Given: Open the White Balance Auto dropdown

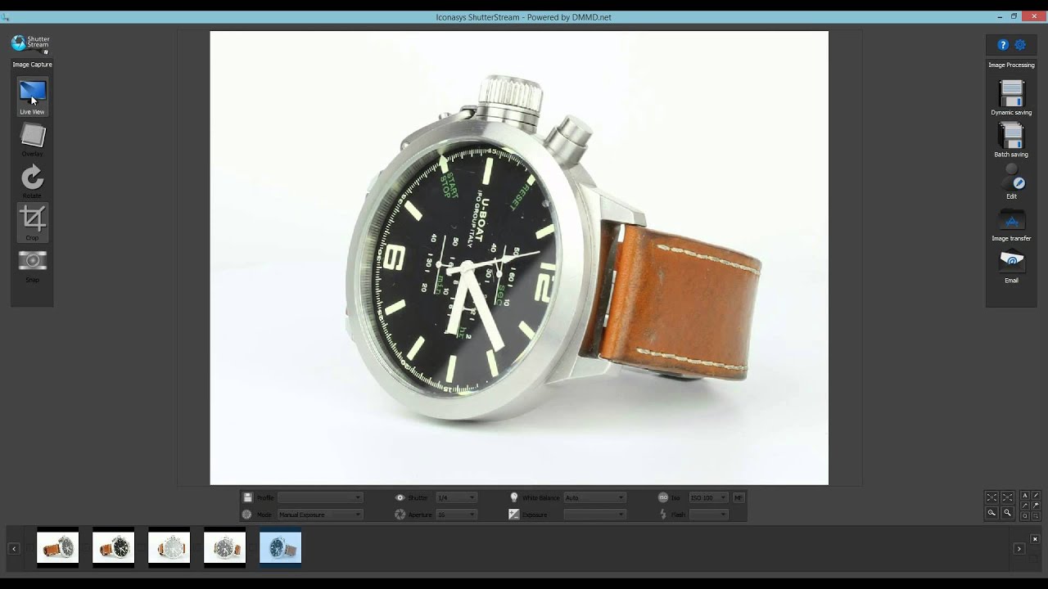Looking at the screenshot, I should [x=595, y=497].
